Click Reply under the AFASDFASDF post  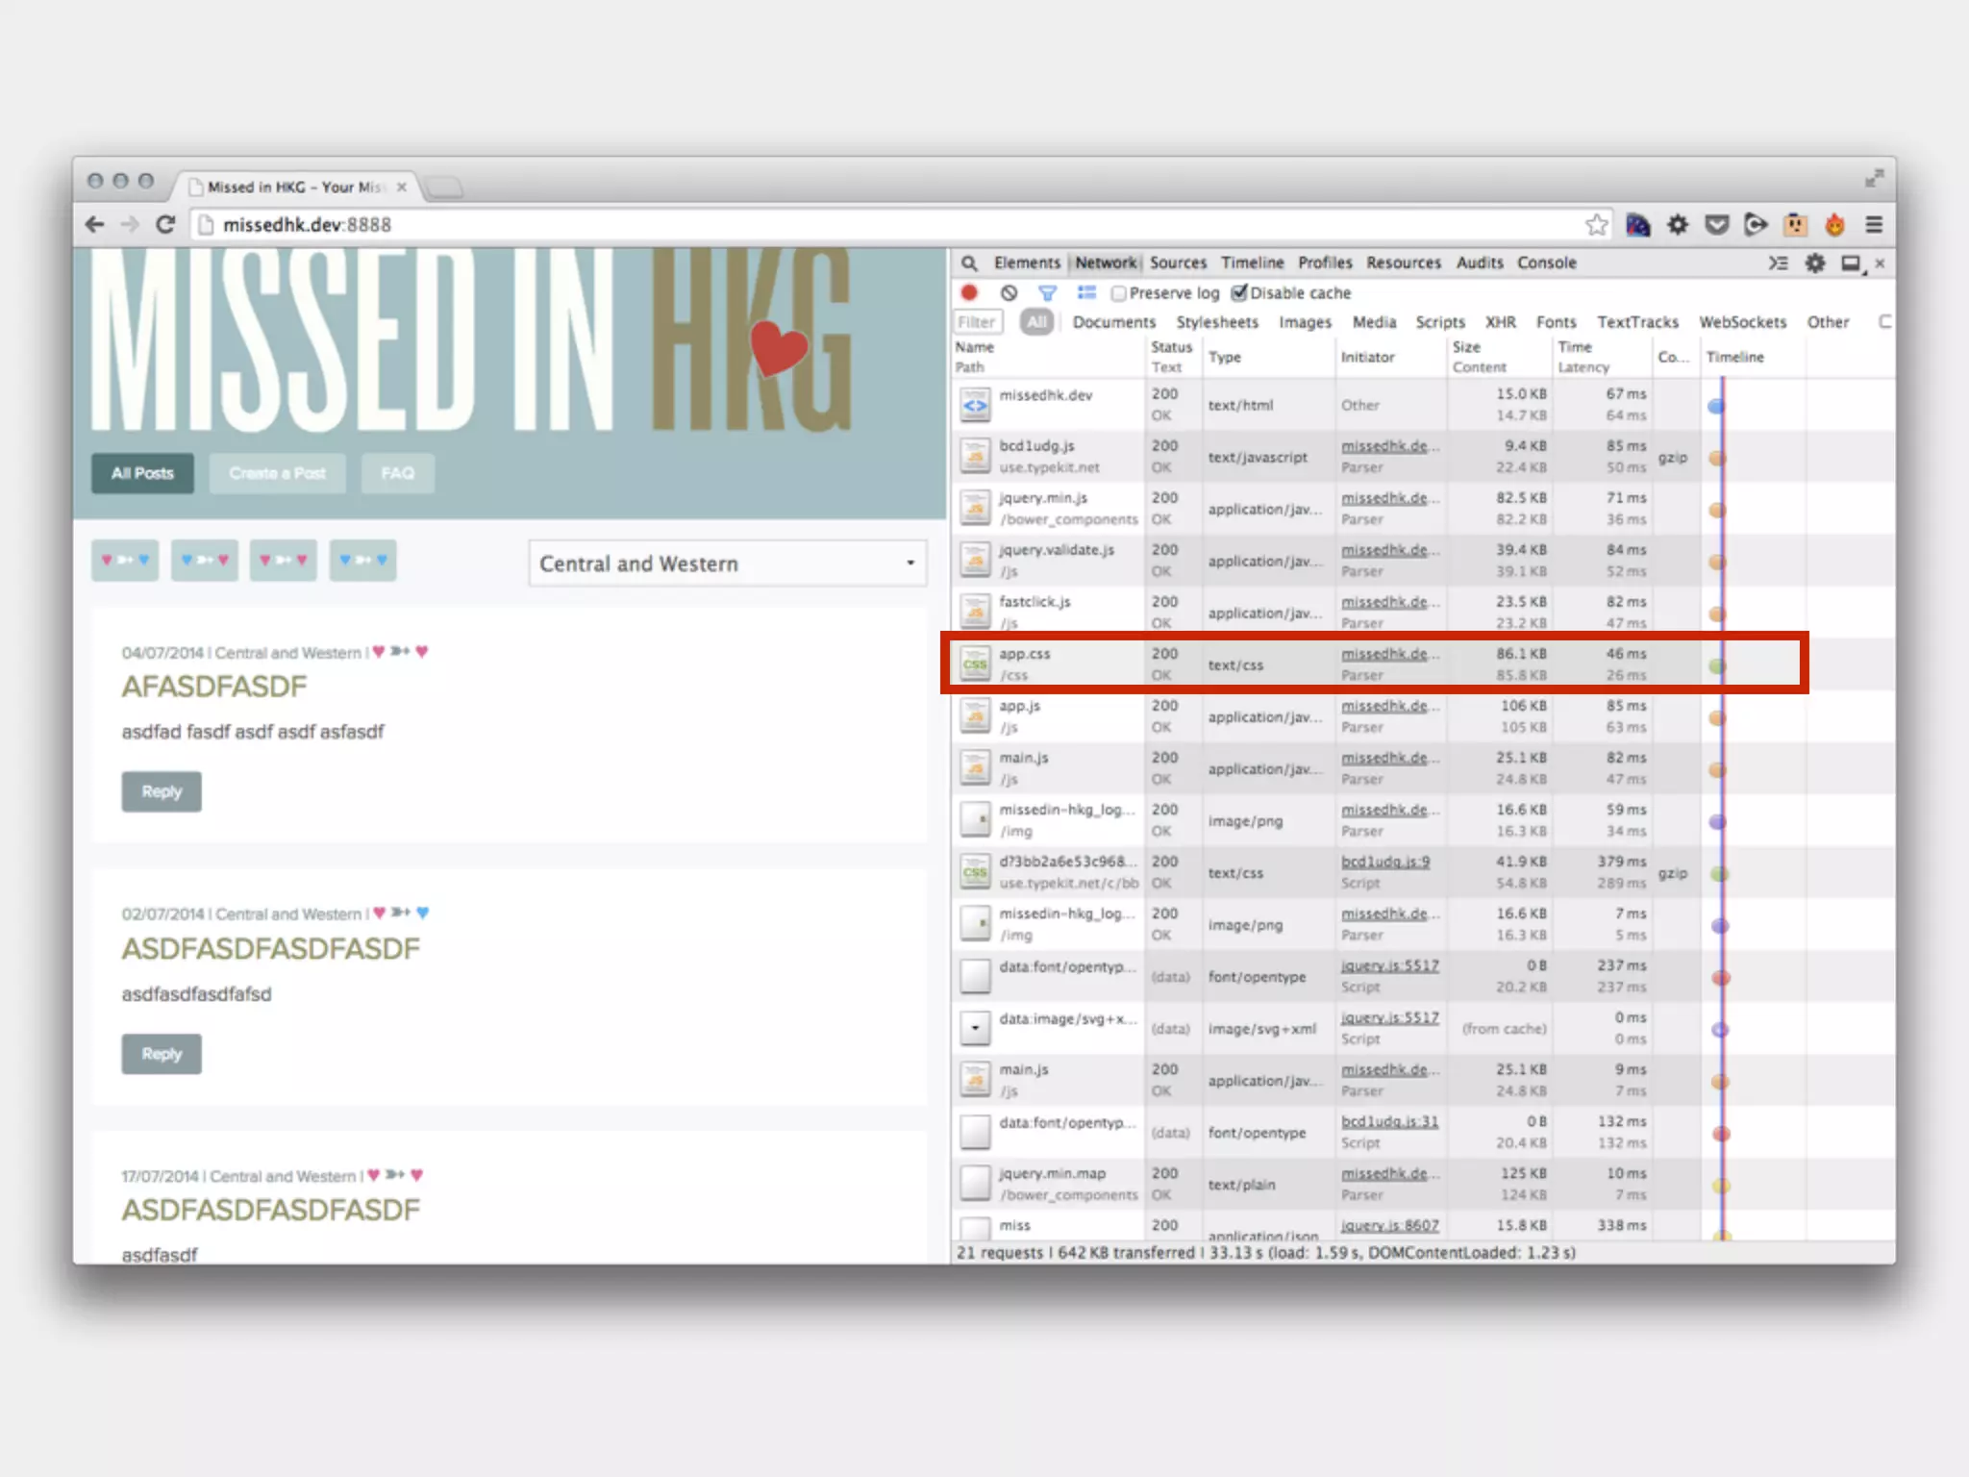click(162, 791)
